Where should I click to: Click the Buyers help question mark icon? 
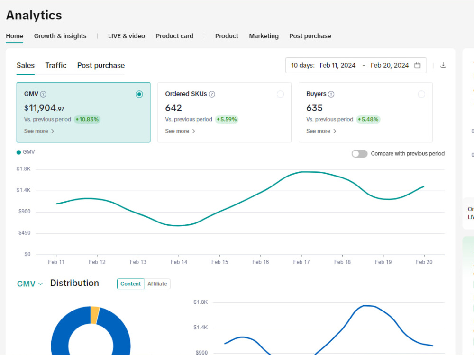coord(331,94)
